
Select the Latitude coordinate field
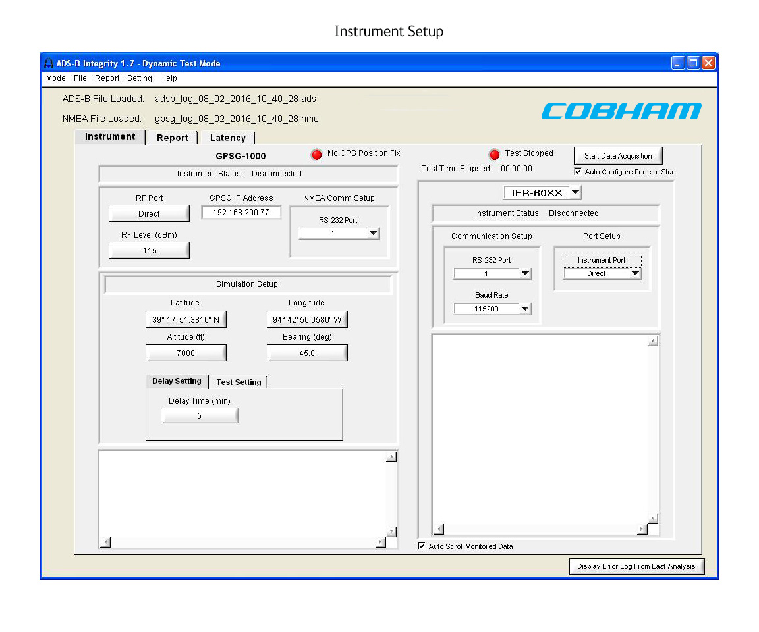186,319
